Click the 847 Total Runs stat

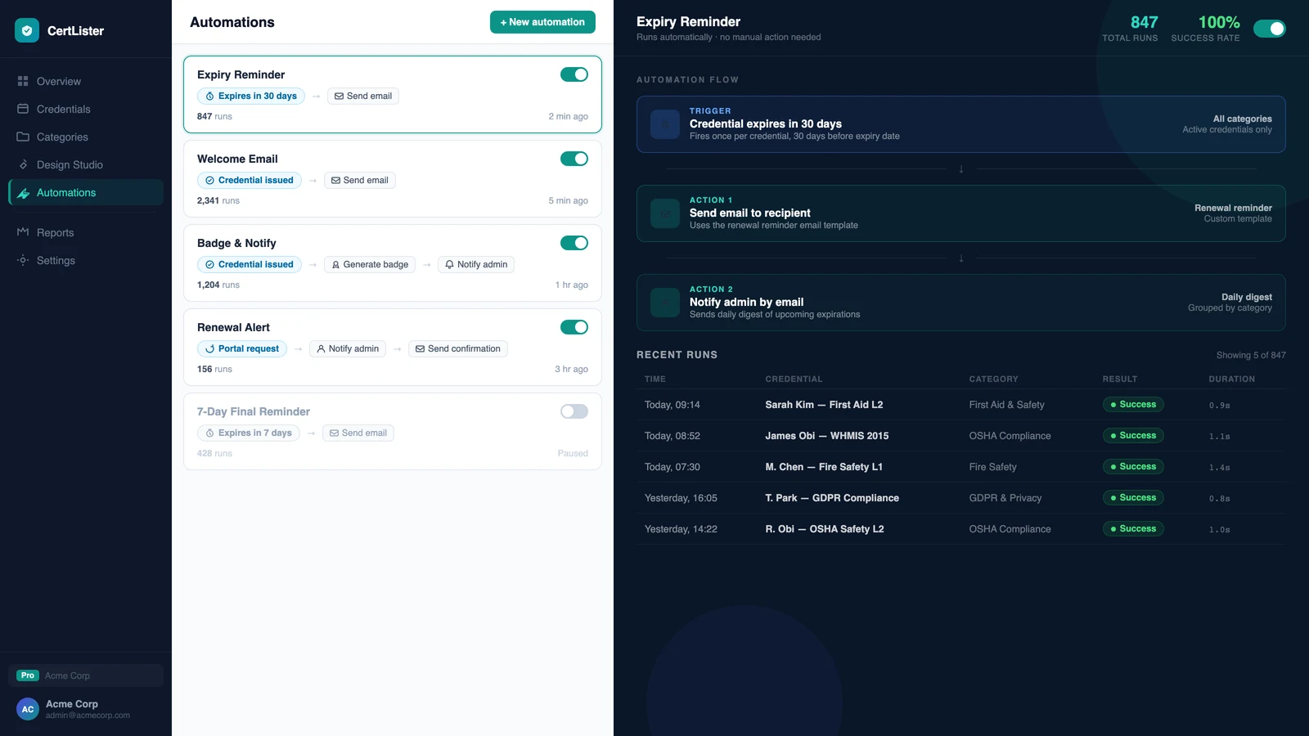(x=1130, y=29)
